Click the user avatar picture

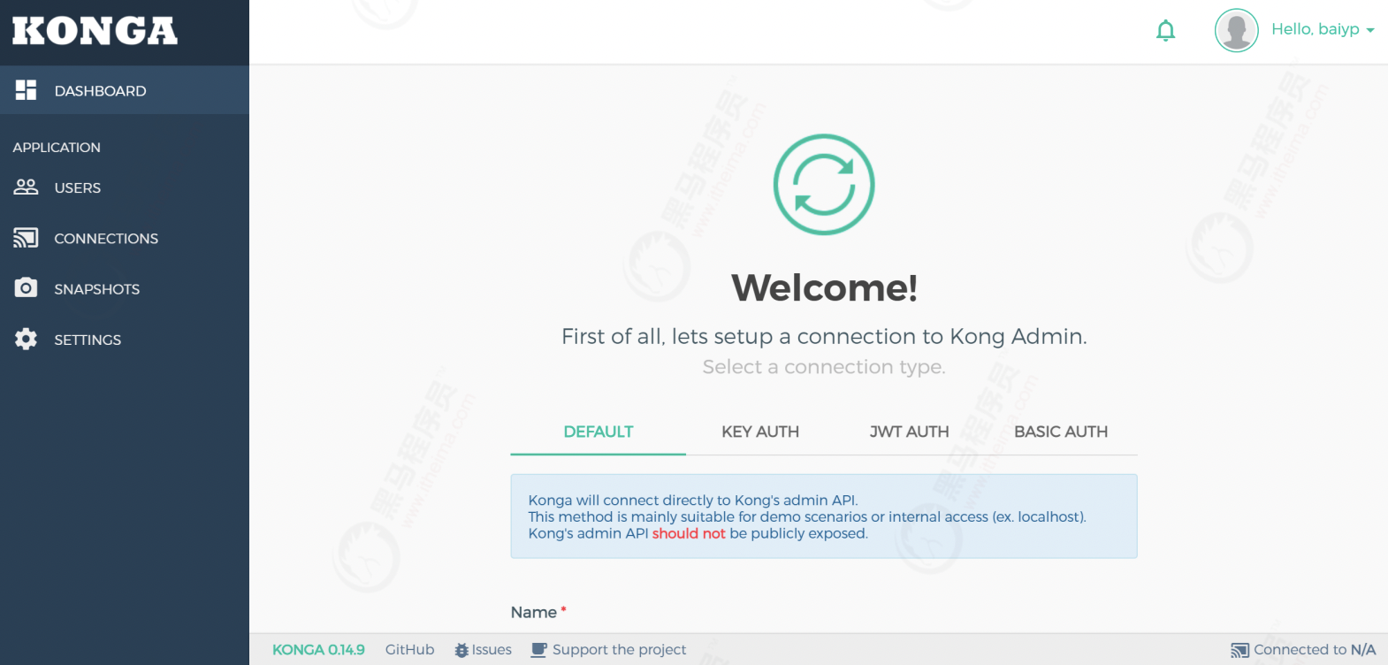(1237, 30)
